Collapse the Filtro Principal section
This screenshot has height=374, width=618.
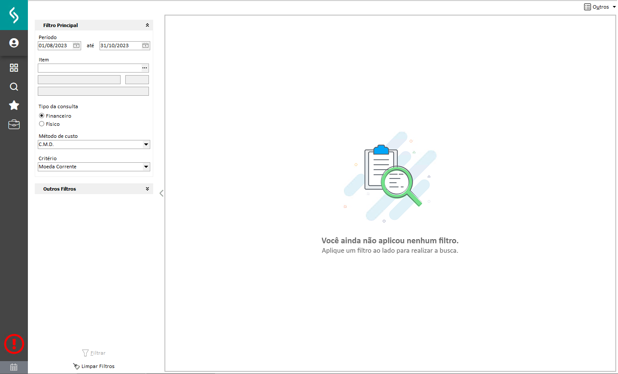click(x=147, y=25)
